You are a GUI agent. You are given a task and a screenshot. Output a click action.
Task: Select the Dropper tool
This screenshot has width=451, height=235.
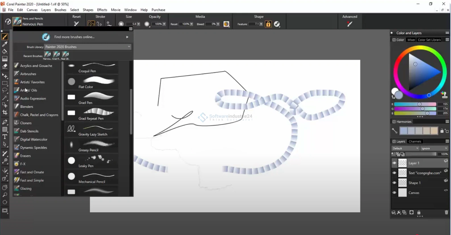5,44
